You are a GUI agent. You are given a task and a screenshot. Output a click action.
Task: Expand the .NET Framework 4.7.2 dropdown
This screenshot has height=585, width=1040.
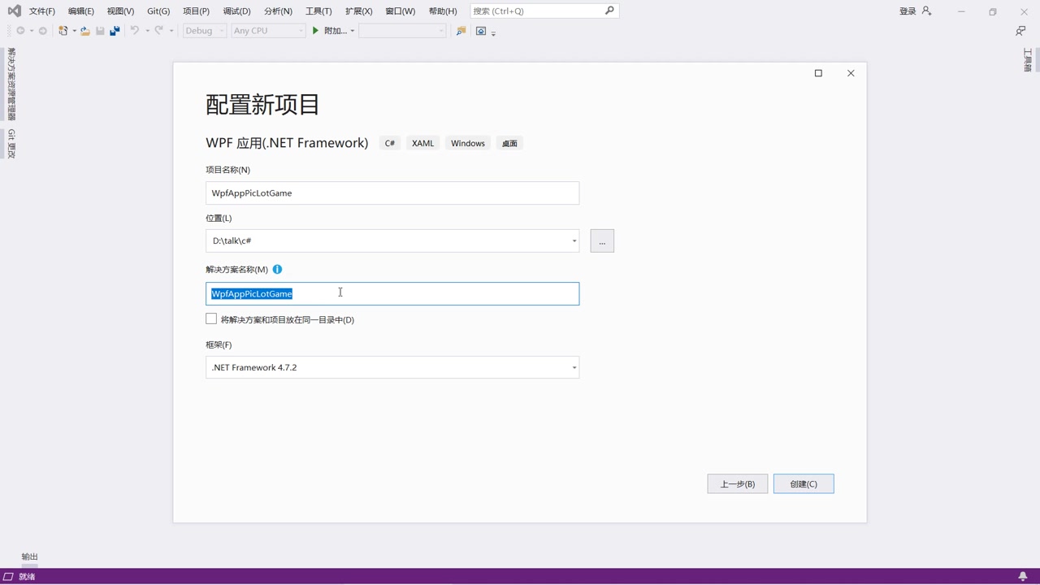click(x=574, y=367)
